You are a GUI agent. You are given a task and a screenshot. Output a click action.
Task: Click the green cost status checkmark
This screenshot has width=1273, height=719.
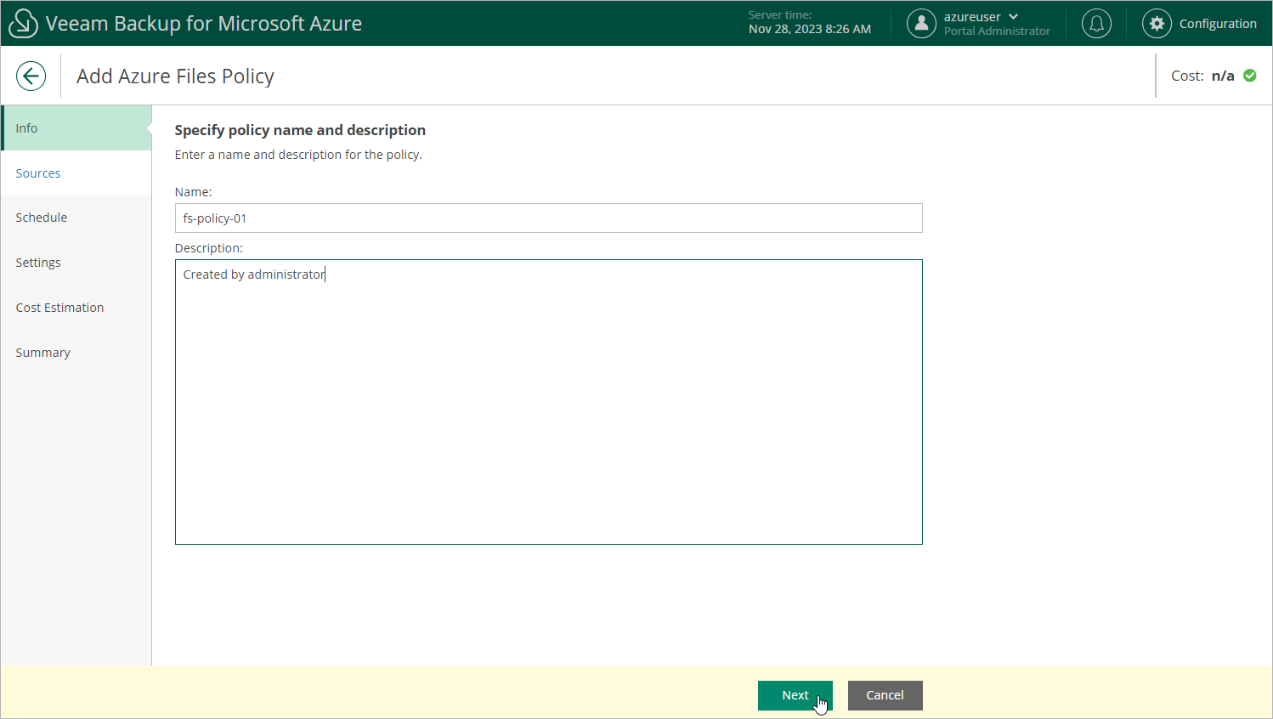point(1250,76)
